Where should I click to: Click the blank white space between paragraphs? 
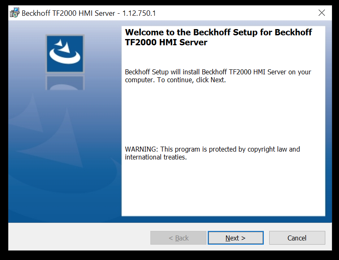coord(224,115)
